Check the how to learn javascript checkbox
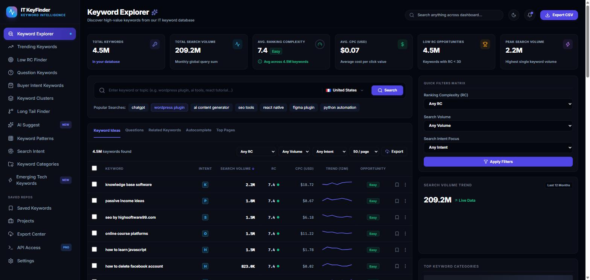Viewport: 590px width, 280px height. (94, 249)
